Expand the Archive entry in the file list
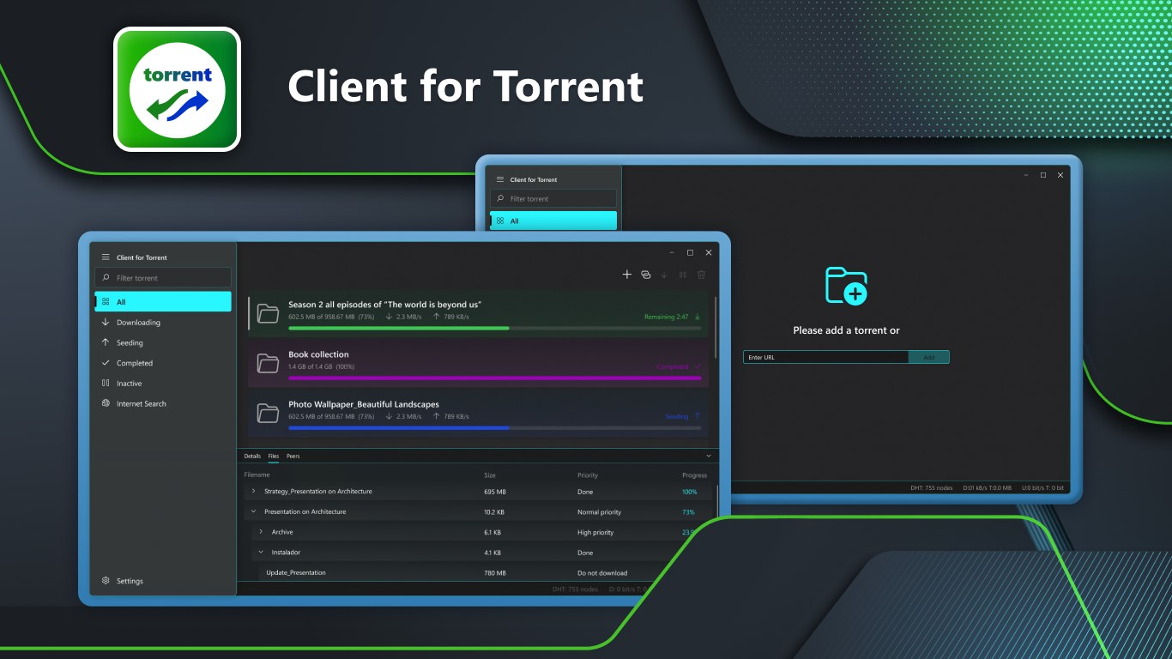 pos(262,532)
